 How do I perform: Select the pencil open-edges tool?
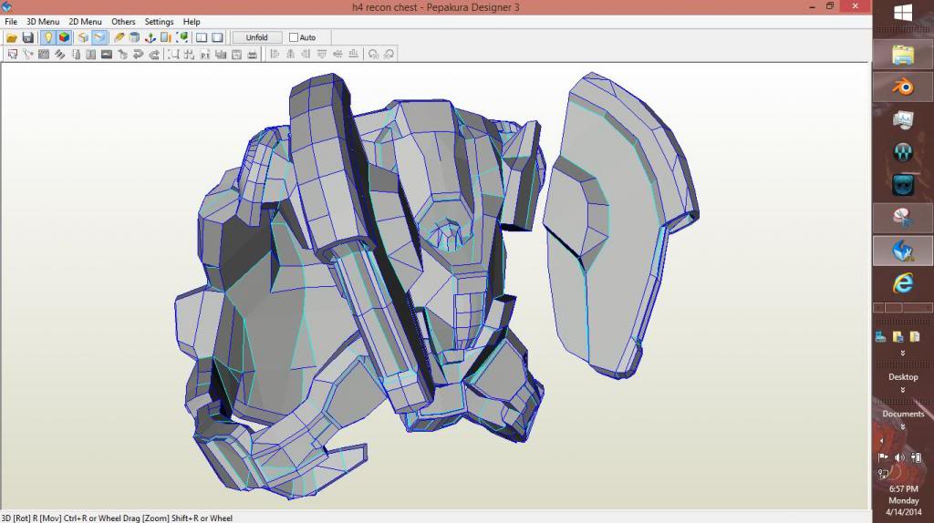tap(119, 37)
